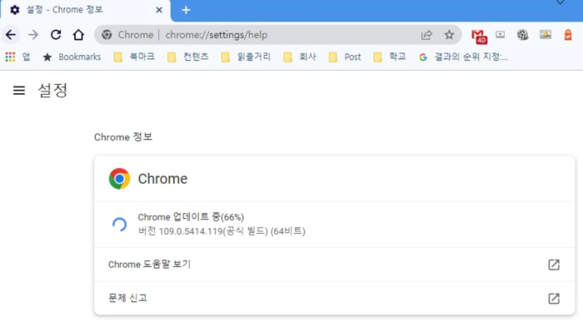Open the Post bookmark folder
Screen dimensions: 583x322
[345, 57]
